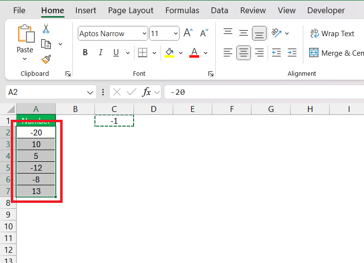The height and width of the screenshot is (263, 364).
Task: Increase font size with larger A
Action: (x=188, y=33)
